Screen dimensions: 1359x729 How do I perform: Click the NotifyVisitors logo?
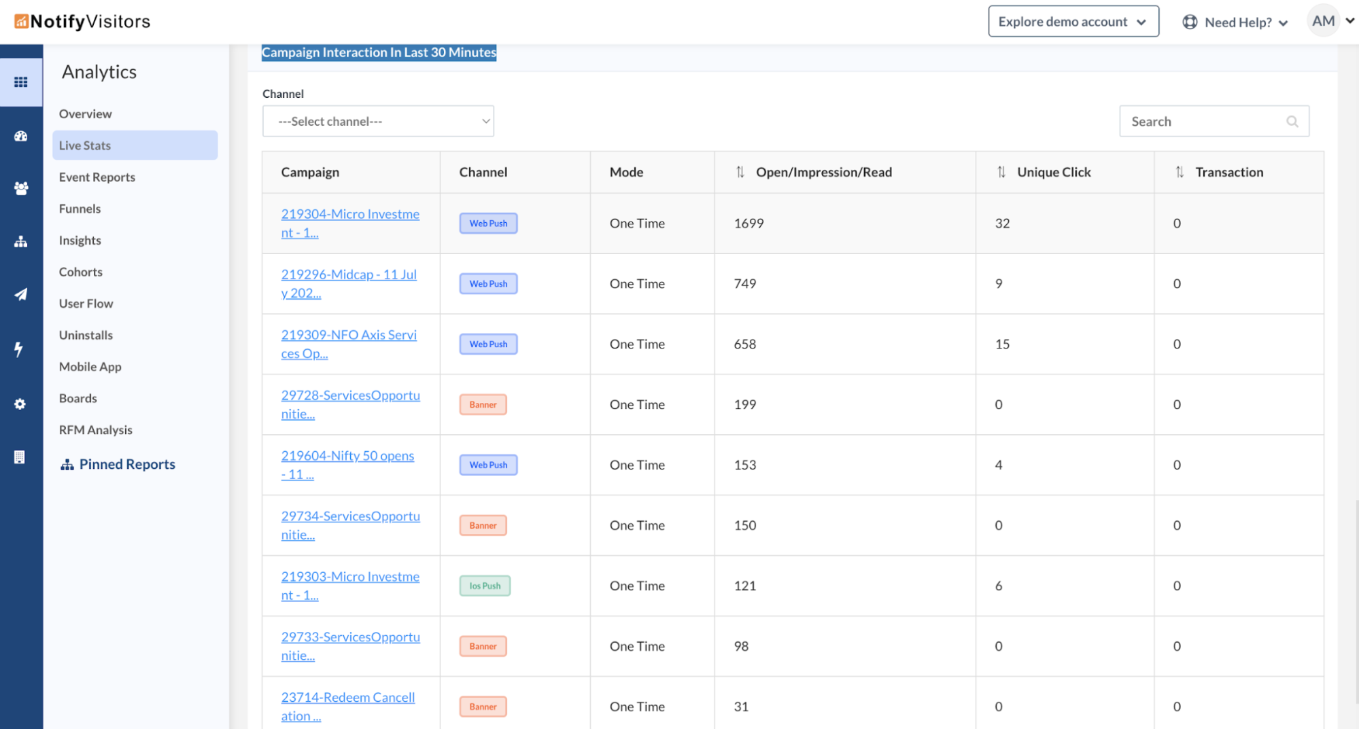click(x=82, y=22)
